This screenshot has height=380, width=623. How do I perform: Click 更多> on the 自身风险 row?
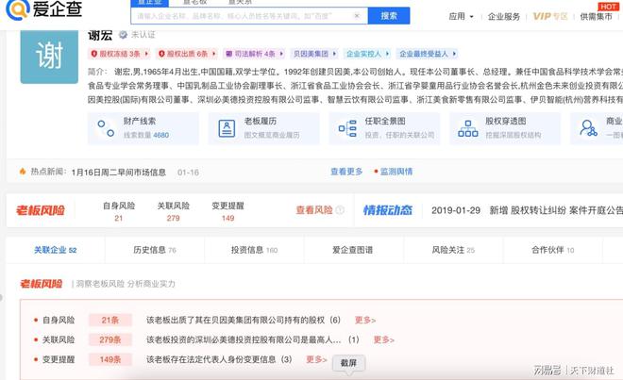365,320
